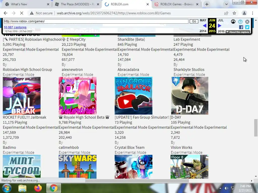This screenshot has width=258, height=193.
Task: Show hidden tray icons arrow
Action: [x=220, y=188]
